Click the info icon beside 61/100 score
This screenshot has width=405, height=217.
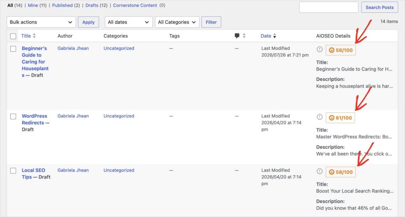(x=320, y=117)
